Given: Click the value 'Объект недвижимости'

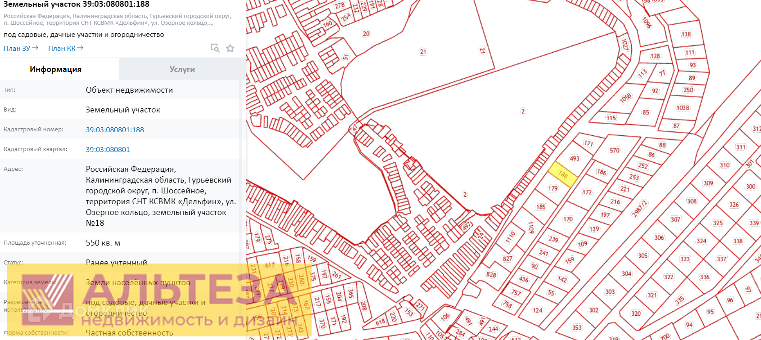Looking at the screenshot, I should pos(129,90).
